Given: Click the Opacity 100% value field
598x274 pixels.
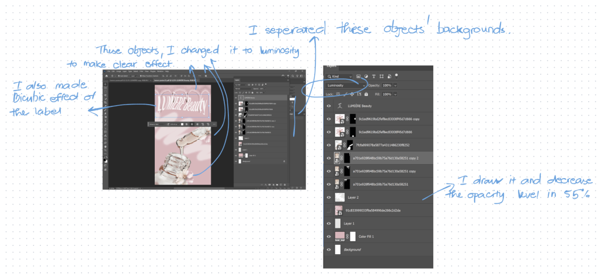Looking at the screenshot, I should [x=386, y=85].
